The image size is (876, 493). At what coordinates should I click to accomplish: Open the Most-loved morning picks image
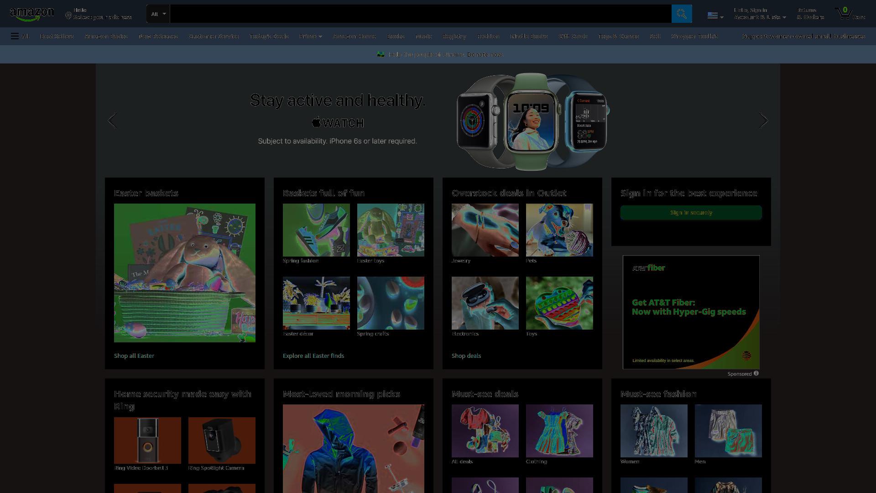354,449
